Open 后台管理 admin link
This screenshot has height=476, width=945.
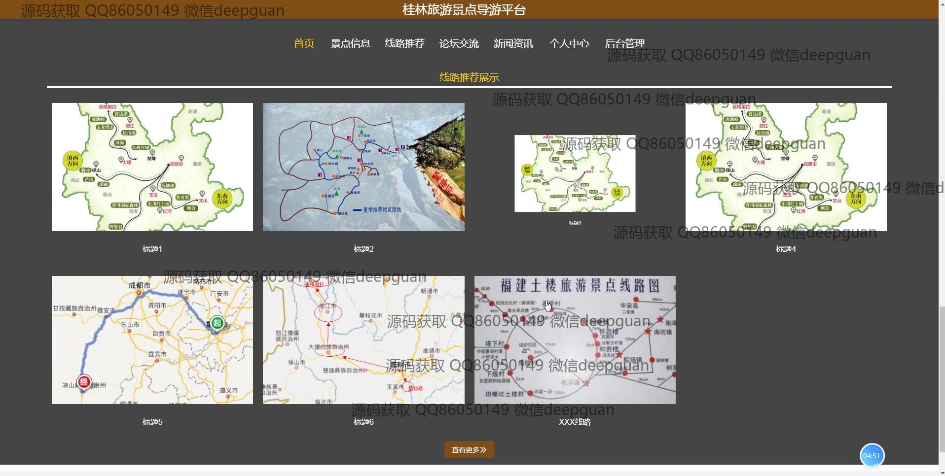624,43
